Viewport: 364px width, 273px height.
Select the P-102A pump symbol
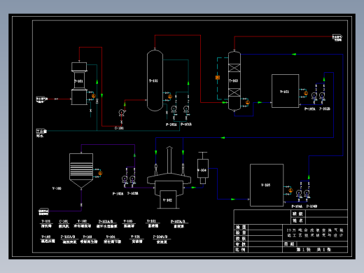click(x=314, y=95)
